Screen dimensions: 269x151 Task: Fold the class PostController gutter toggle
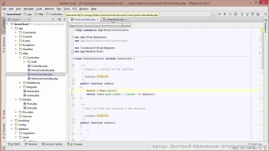(73, 59)
